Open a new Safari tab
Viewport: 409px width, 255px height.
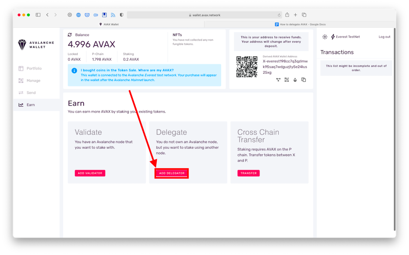pos(296,15)
